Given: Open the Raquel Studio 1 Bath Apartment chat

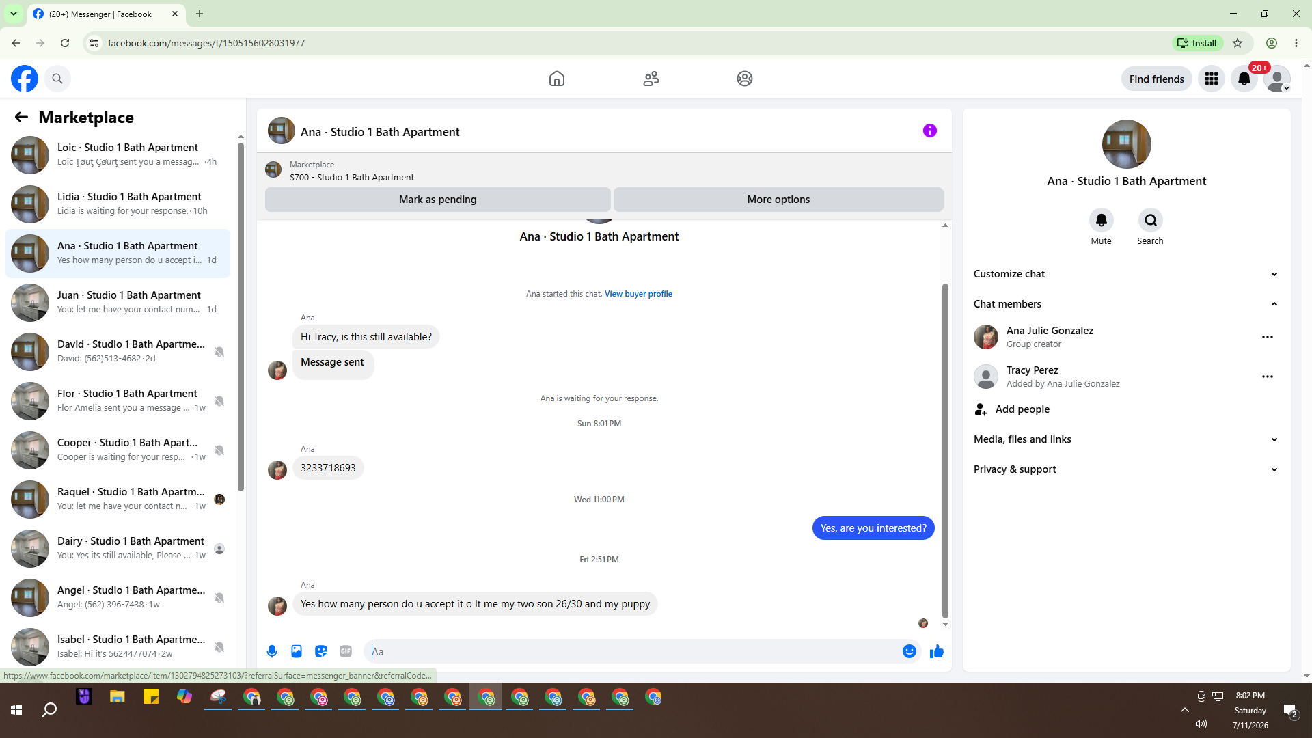Looking at the screenshot, I should [118, 500].
